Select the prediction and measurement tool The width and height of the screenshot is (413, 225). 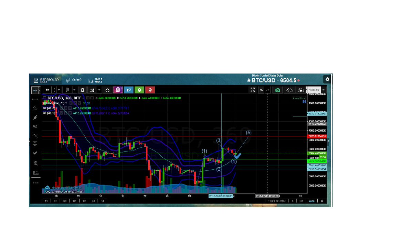pos(35,144)
